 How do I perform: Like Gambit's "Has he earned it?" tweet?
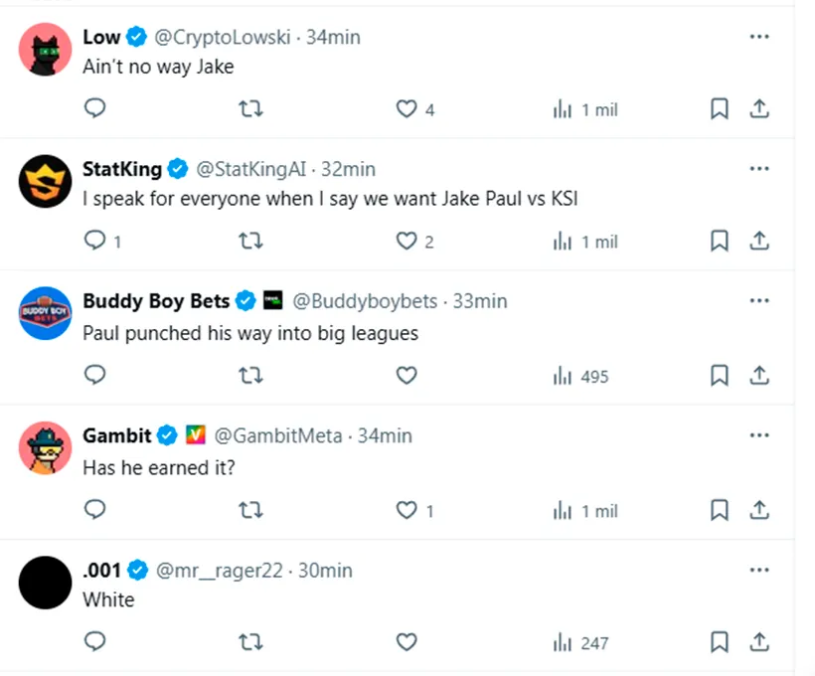tap(406, 510)
